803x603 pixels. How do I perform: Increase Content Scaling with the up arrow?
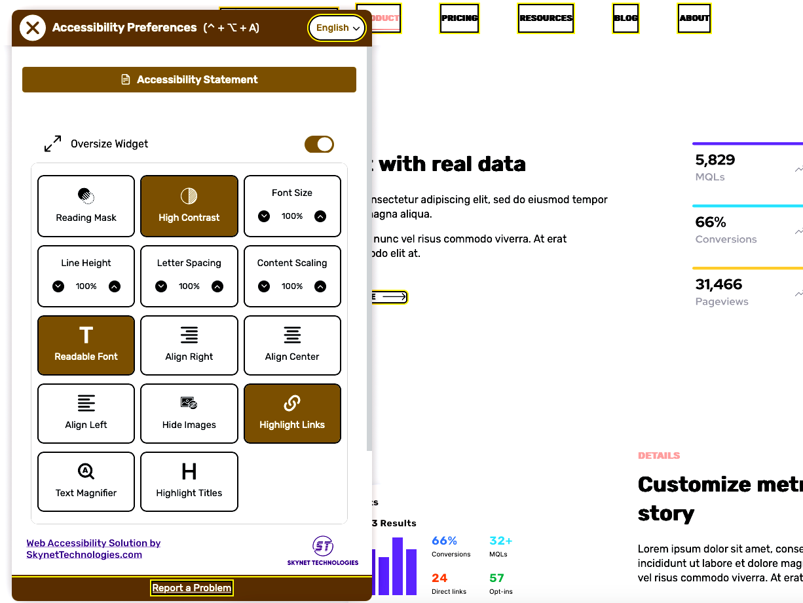[320, 286]
